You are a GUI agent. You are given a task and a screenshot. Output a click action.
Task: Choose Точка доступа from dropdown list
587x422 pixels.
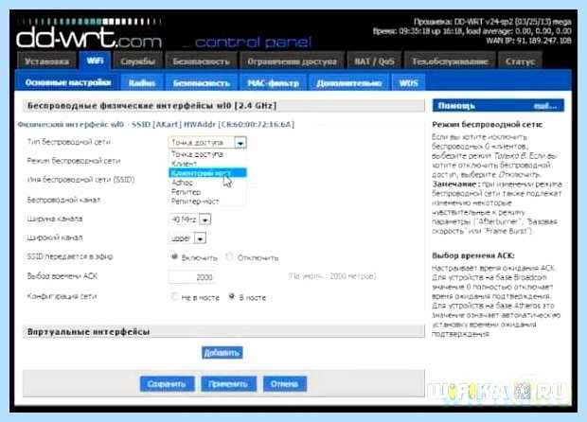[207, 154]
